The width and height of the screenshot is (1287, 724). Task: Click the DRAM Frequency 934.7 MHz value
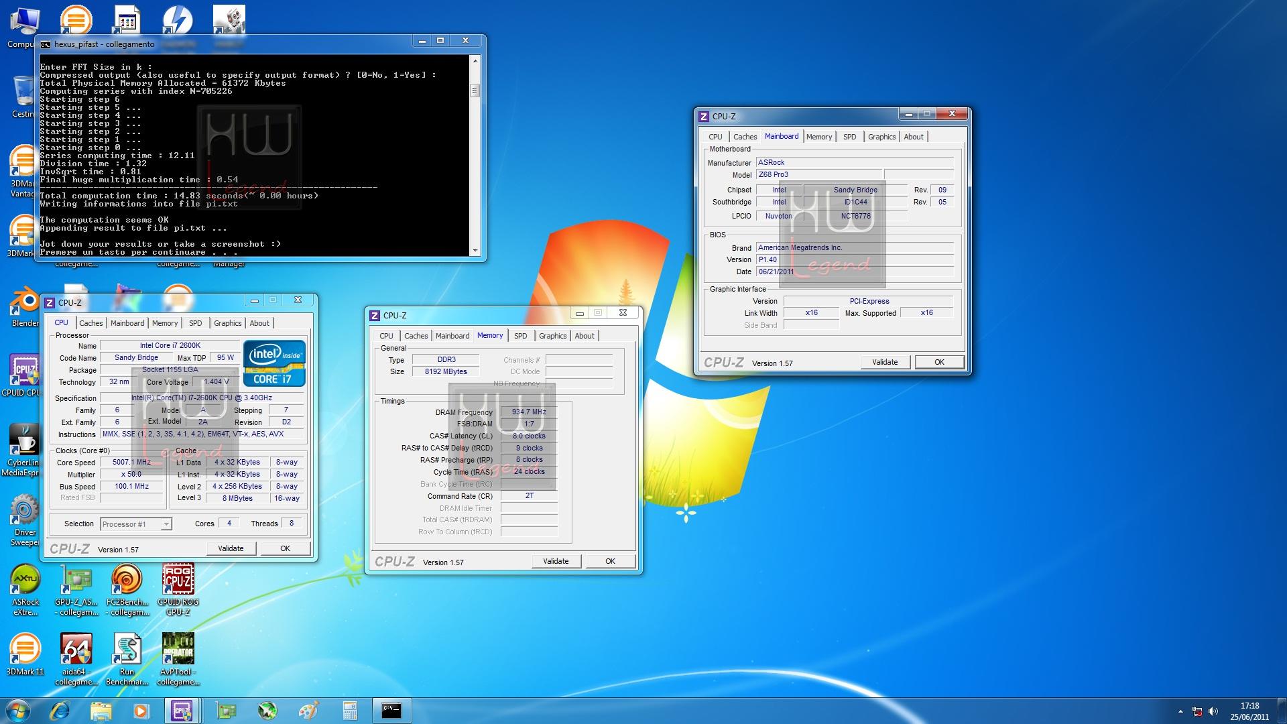529,412
